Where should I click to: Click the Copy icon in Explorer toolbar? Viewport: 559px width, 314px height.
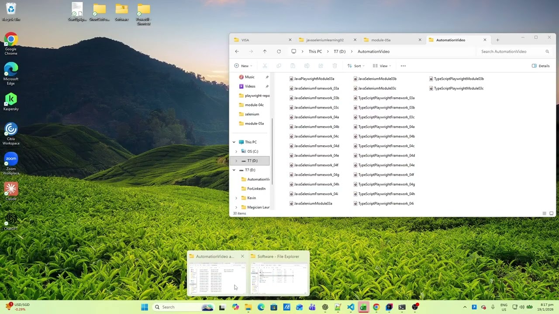[x=279, y=66]
